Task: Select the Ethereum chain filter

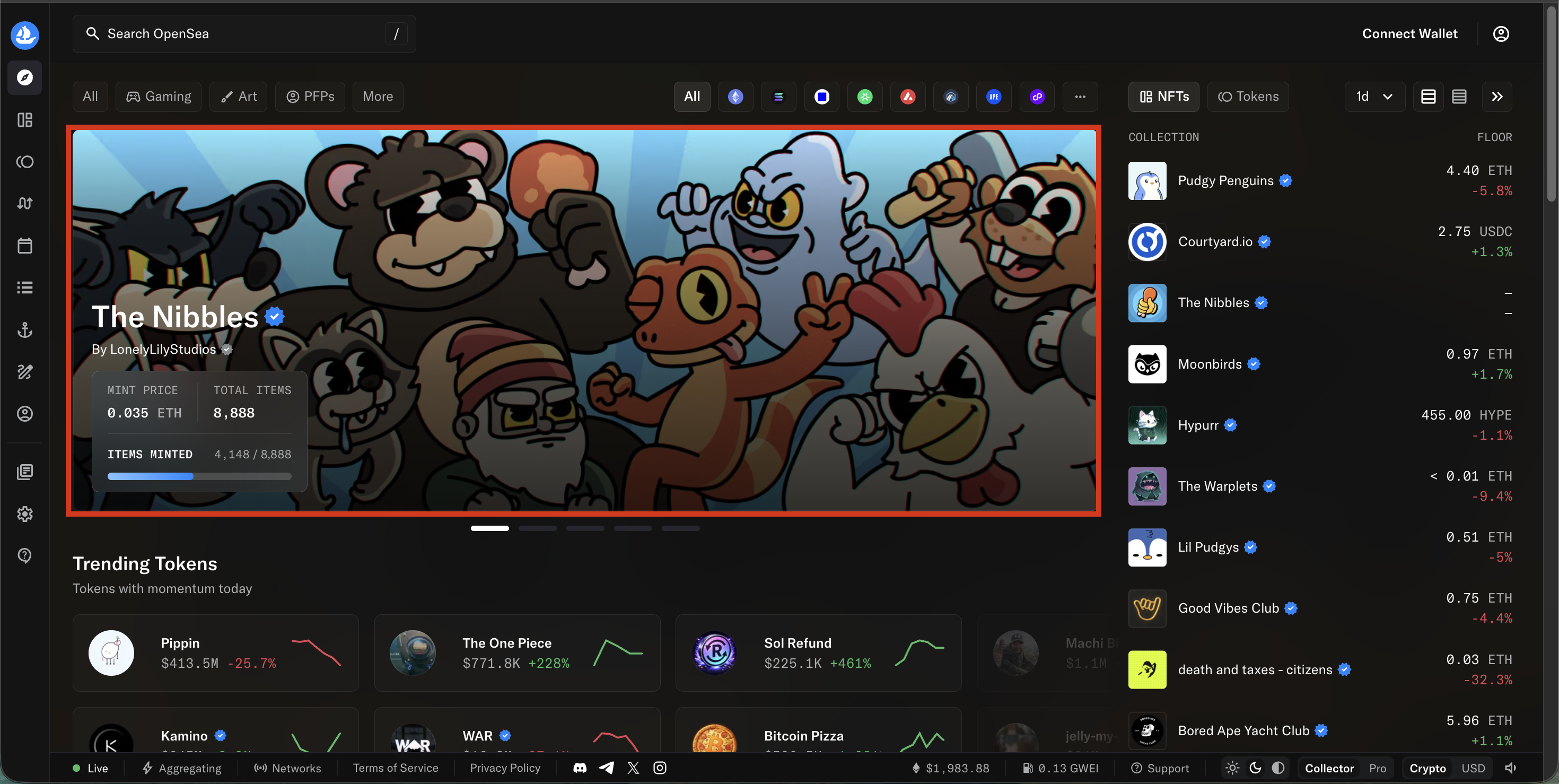Action: pos(735,96)
